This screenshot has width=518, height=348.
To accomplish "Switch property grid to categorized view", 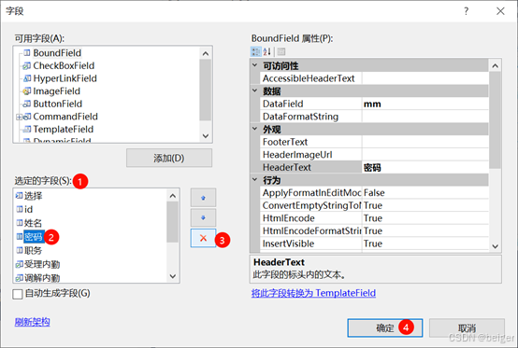I will 255,51.
